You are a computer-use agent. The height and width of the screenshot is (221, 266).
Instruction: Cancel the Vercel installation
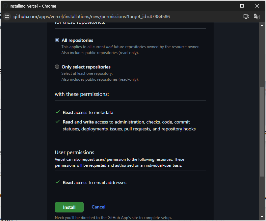(x=98, y=207)
